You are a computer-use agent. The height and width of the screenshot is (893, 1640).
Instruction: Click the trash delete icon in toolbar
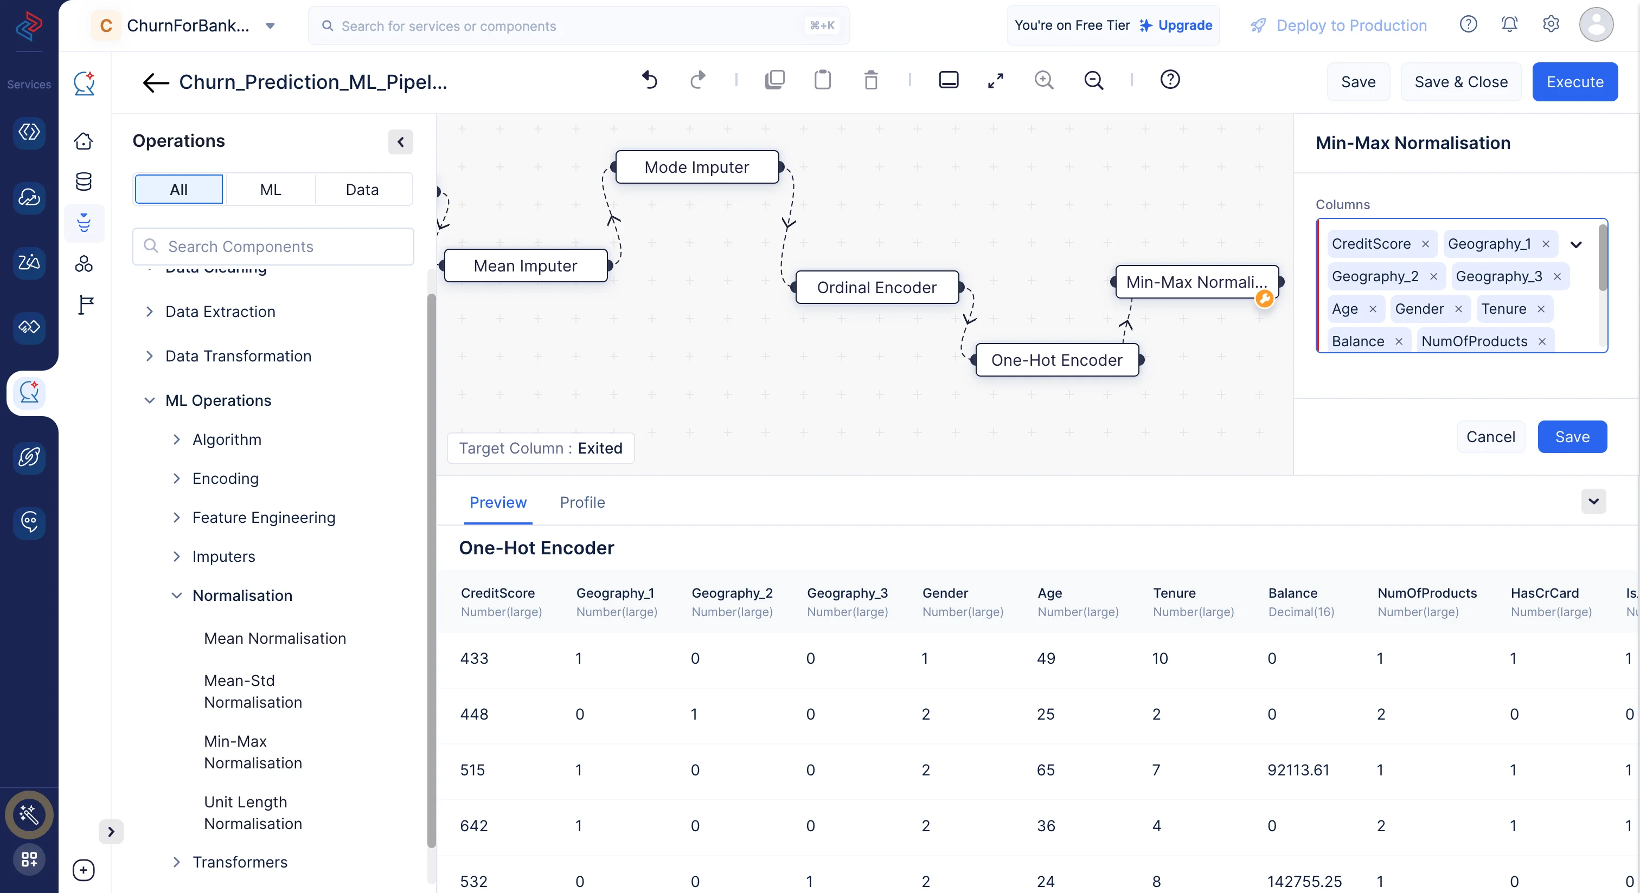tap(870, 80)
